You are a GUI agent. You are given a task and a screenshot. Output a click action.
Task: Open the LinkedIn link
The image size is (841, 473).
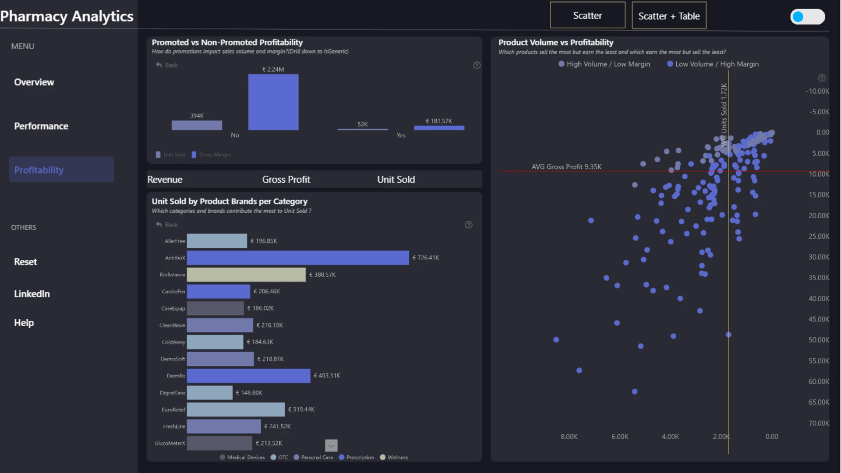[x=32, y=294]
